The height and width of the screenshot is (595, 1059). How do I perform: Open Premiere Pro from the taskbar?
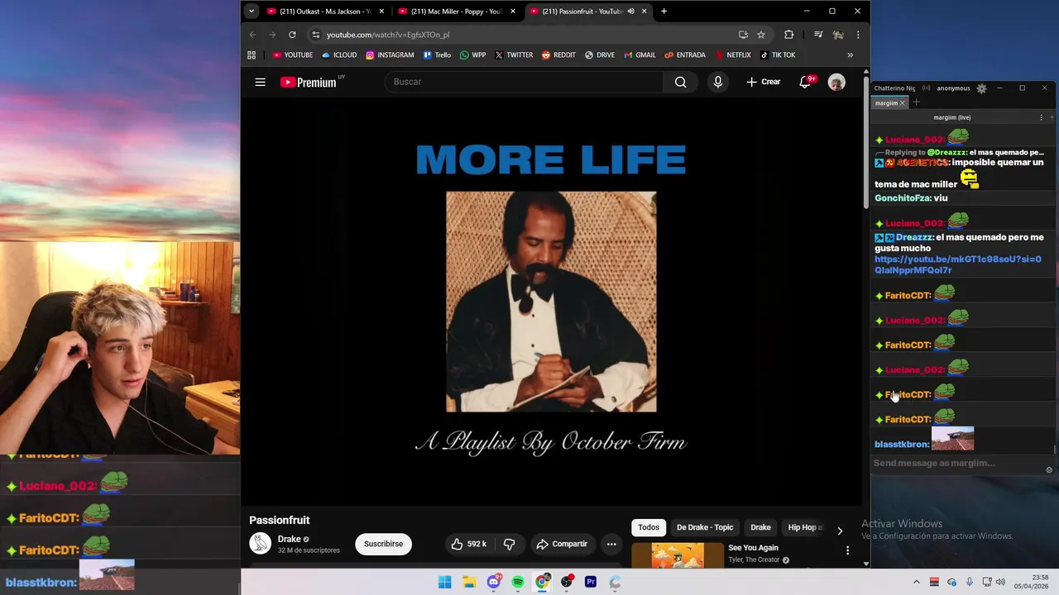(591, 582)
